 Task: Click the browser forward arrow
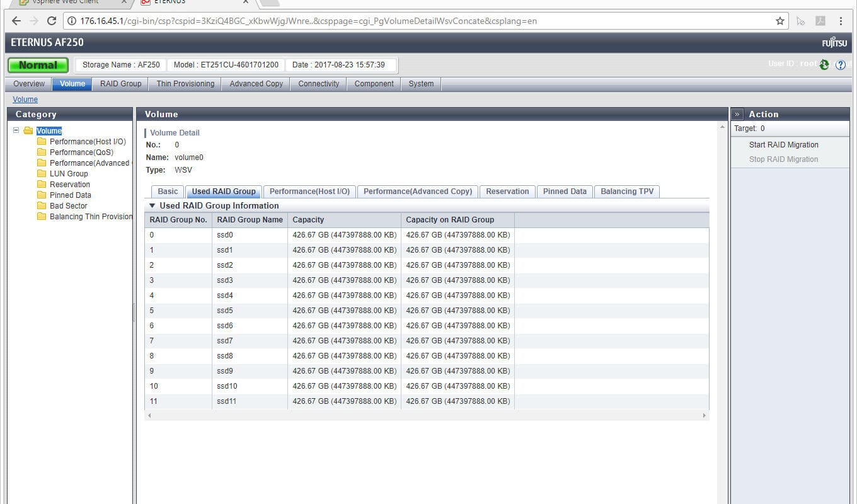pos(34,21)
